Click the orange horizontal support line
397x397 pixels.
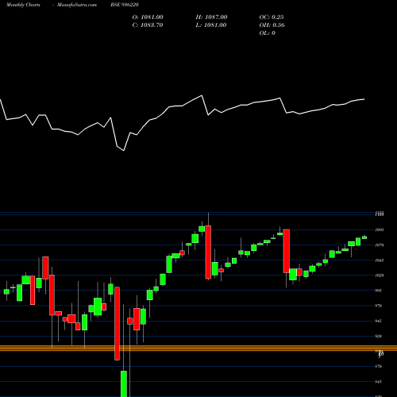(198, 349)
